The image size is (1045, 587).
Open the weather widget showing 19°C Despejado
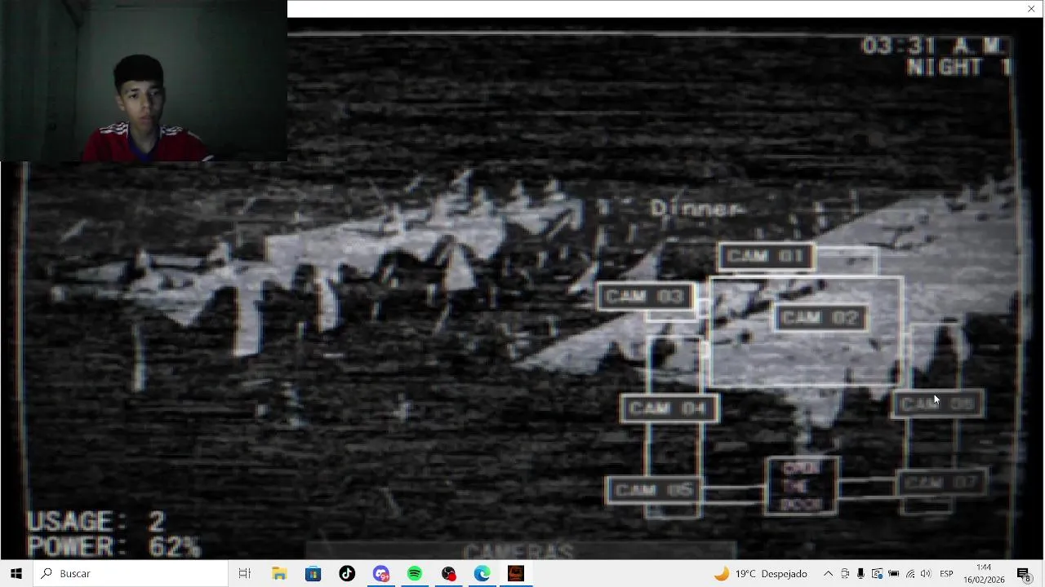[760, 574]
